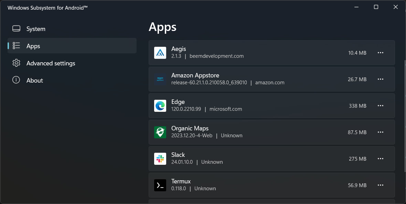Click the Termux terminal icon

[x=160, y=185]
